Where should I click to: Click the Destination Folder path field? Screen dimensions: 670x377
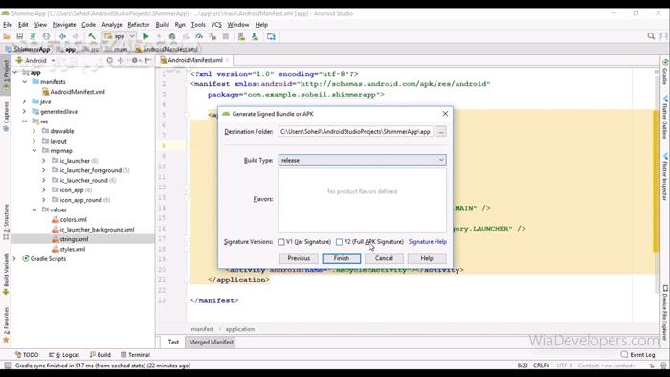[355, 132]
